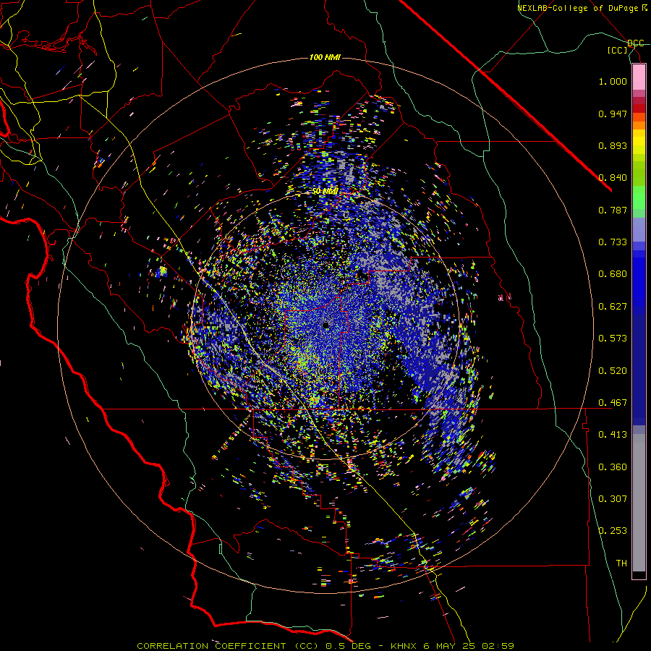Click the 50 NMI range ring label
The image size is (651, 651).
point(325,192)
